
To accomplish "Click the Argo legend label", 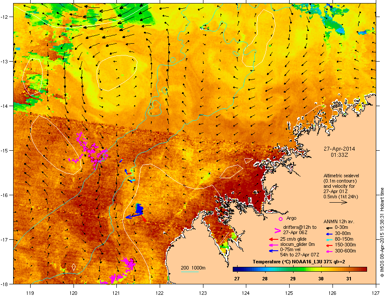I will pyautogui.click(x=291, y=218).
